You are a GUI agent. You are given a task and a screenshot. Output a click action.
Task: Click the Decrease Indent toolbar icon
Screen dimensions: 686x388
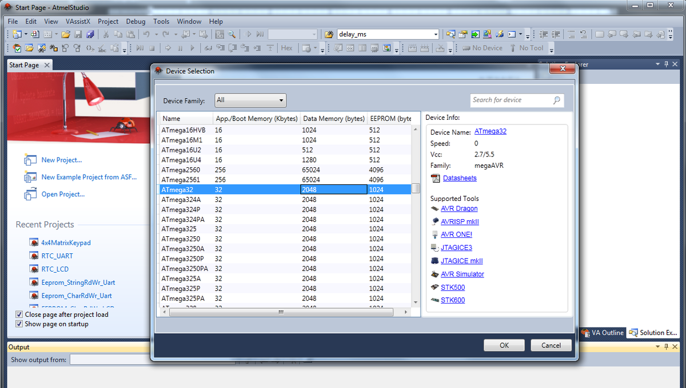544,34
